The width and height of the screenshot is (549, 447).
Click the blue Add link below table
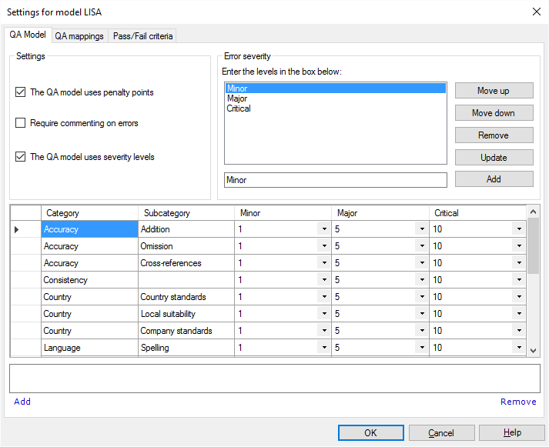coord(22,402)
